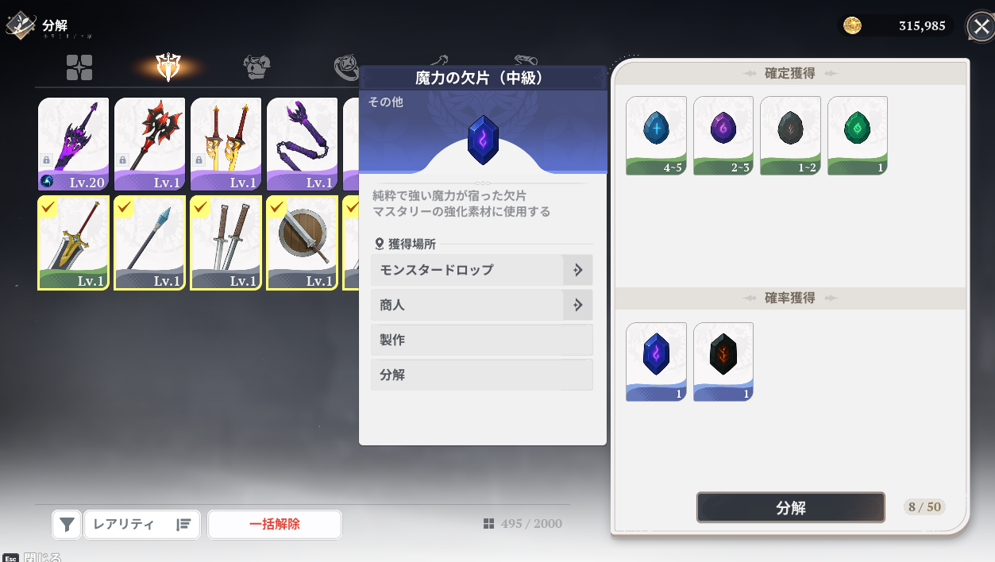Open the filter funnel icon

click(x=67, y=525)
